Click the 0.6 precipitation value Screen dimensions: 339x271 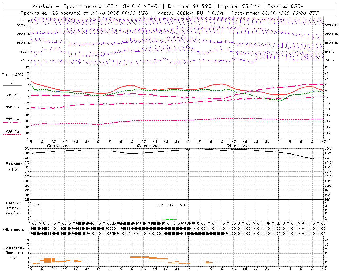click(172, 205)
